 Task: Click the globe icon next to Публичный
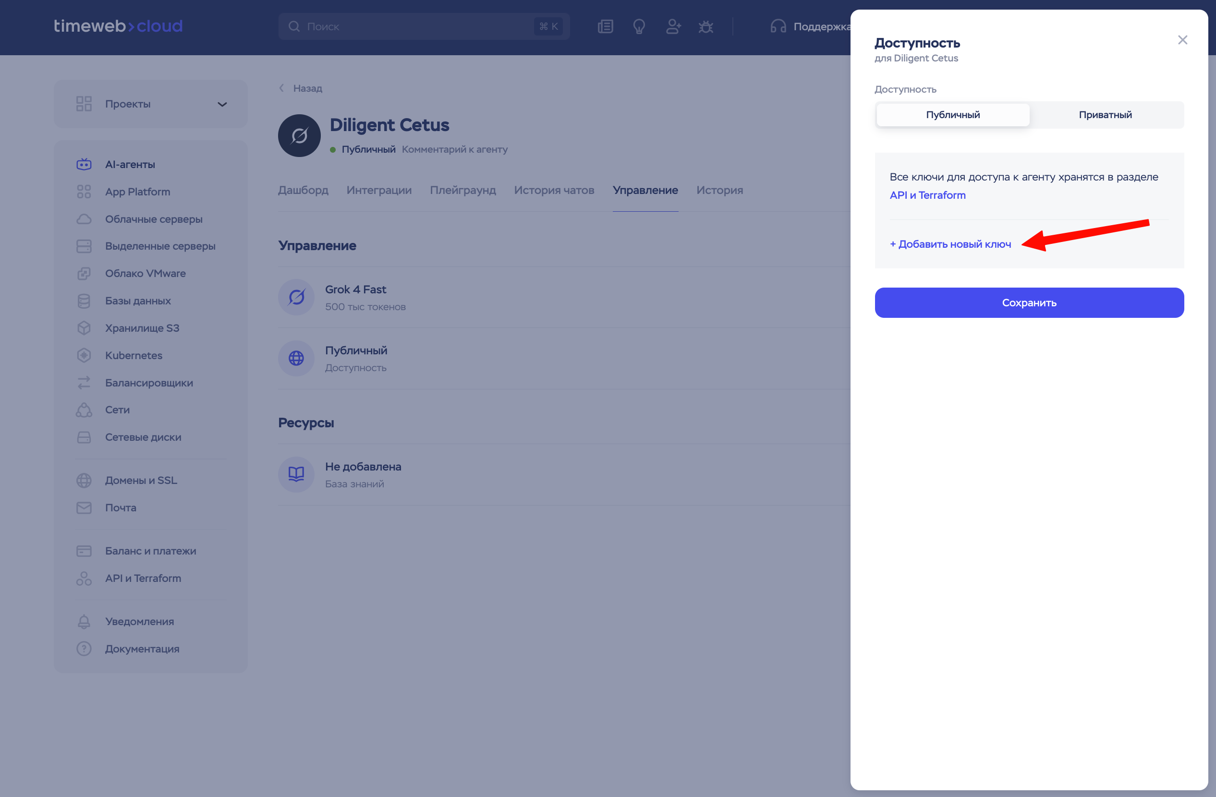tap(296, 359)
